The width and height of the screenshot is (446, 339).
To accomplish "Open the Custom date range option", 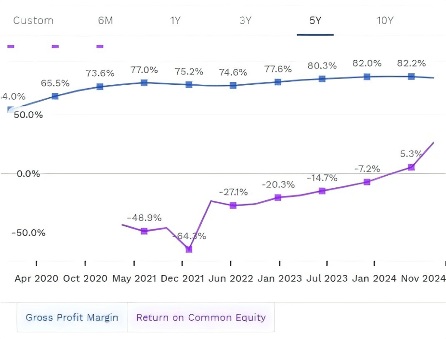I will 33,21.
